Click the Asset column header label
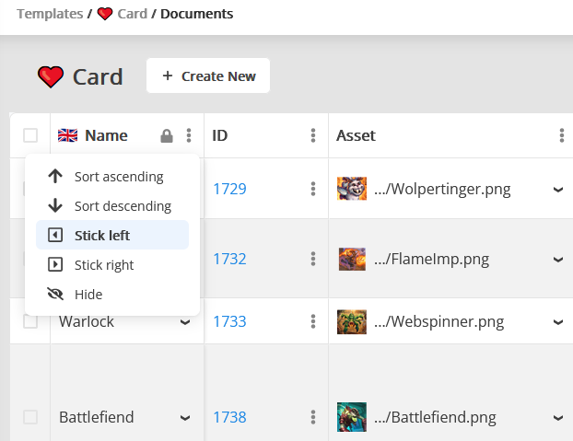This screenshot has height=441, width=573. click(356, 135)
